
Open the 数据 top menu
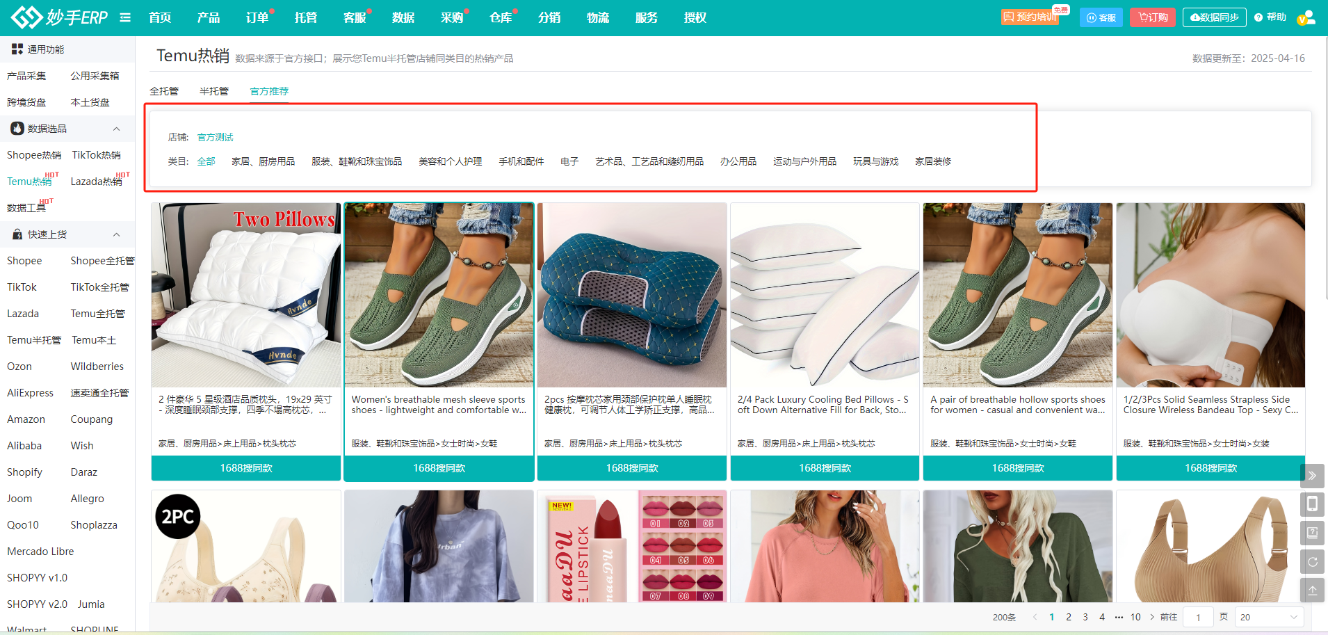pos(403,17)
